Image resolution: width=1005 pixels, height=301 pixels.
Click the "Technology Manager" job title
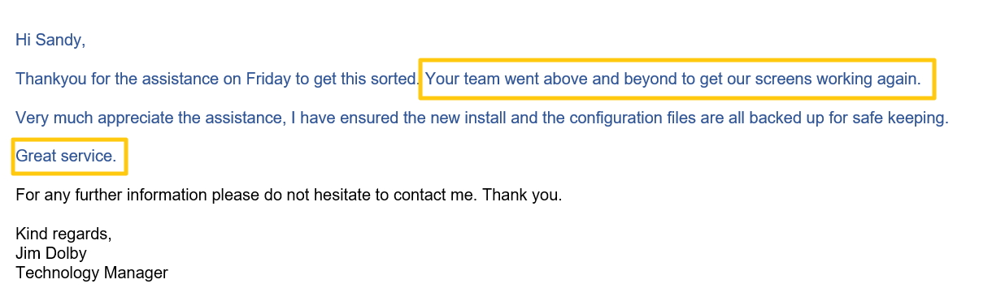coord(92,273)
